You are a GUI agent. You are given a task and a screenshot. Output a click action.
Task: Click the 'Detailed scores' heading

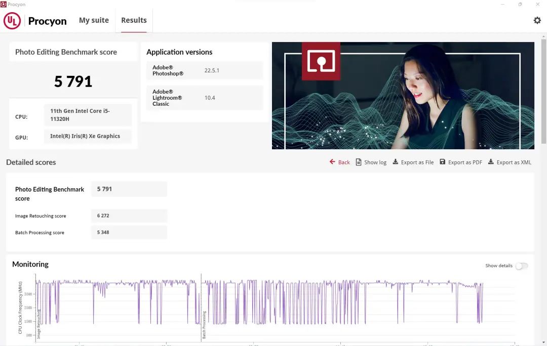pyautogui.click(x=31, y=162)
